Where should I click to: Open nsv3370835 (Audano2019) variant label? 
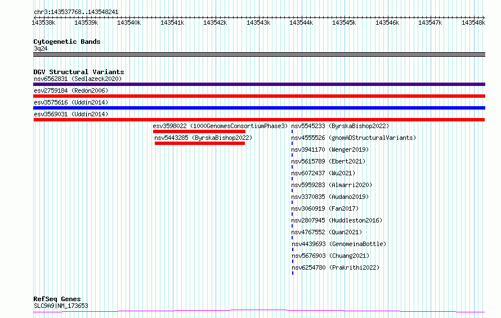click(330, 197)
